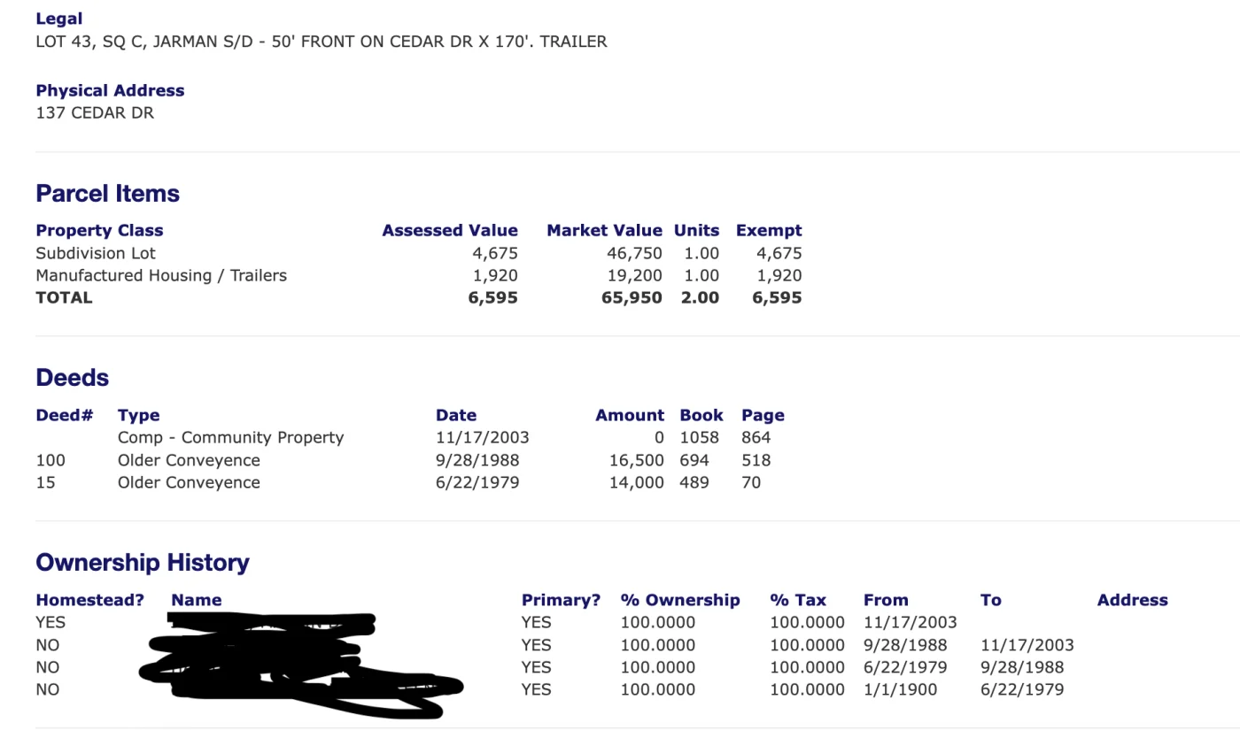Click the Book column header in Deeds
Image resolution: width=1240 pixels, height=730 pixels.
(701, 415)
